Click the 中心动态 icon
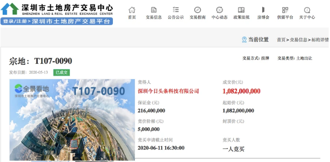 [x=219, y=10]
